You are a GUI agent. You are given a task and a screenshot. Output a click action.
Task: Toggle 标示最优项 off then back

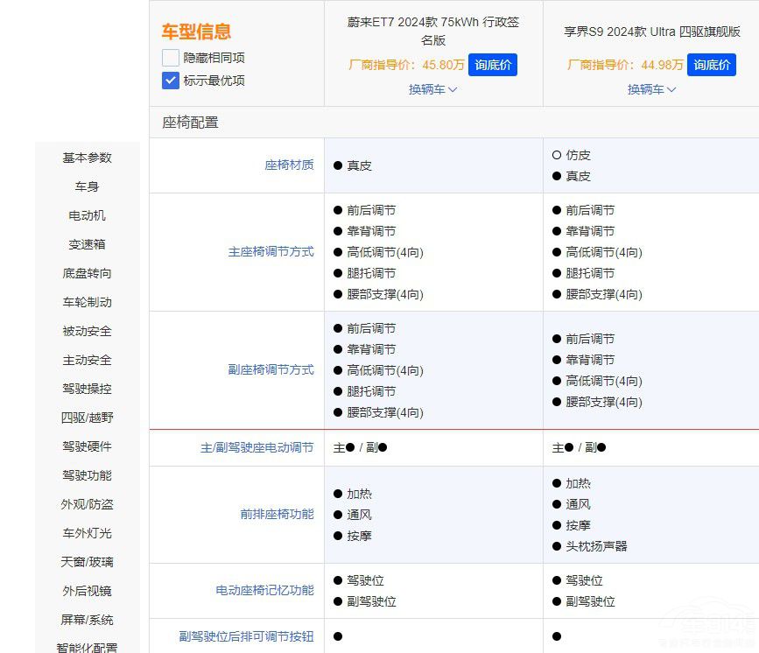click(x=169, y=81)
